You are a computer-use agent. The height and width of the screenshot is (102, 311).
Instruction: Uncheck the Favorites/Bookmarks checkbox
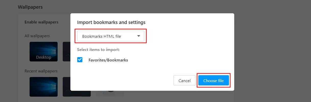80,60
